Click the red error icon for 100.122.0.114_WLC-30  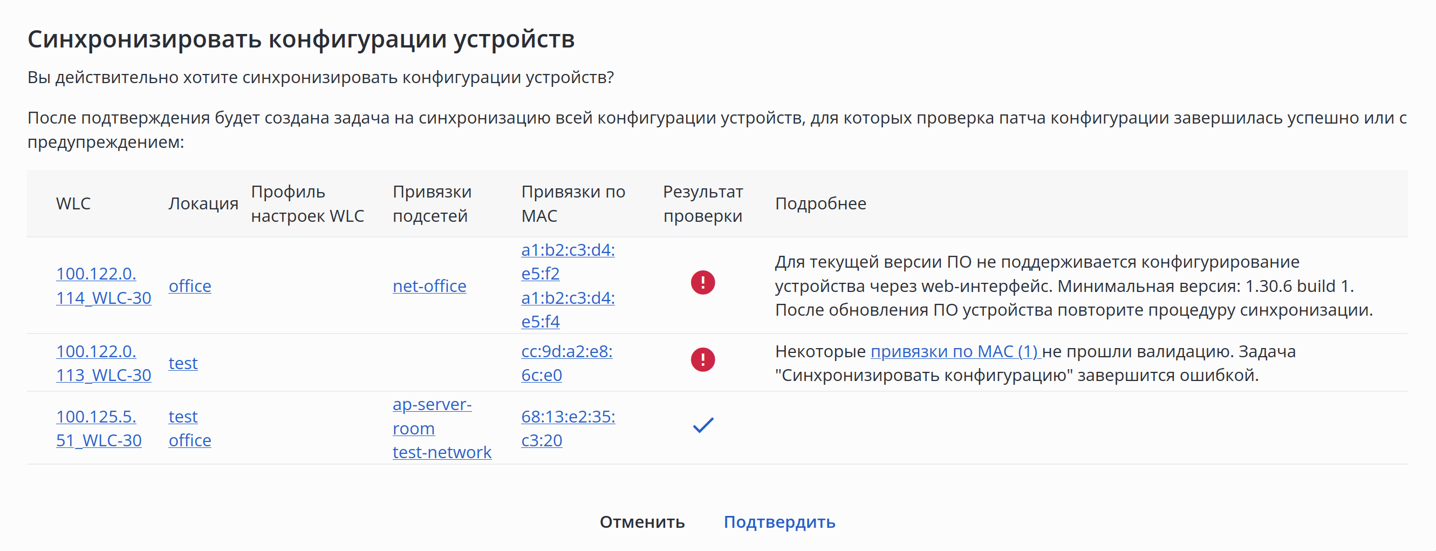pyautogui.click(x=702, y=282)
